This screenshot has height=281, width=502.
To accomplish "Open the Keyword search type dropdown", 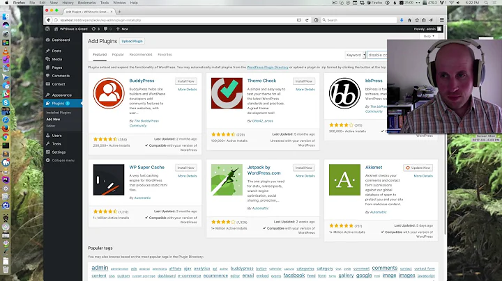I will [x=355, y=55].
